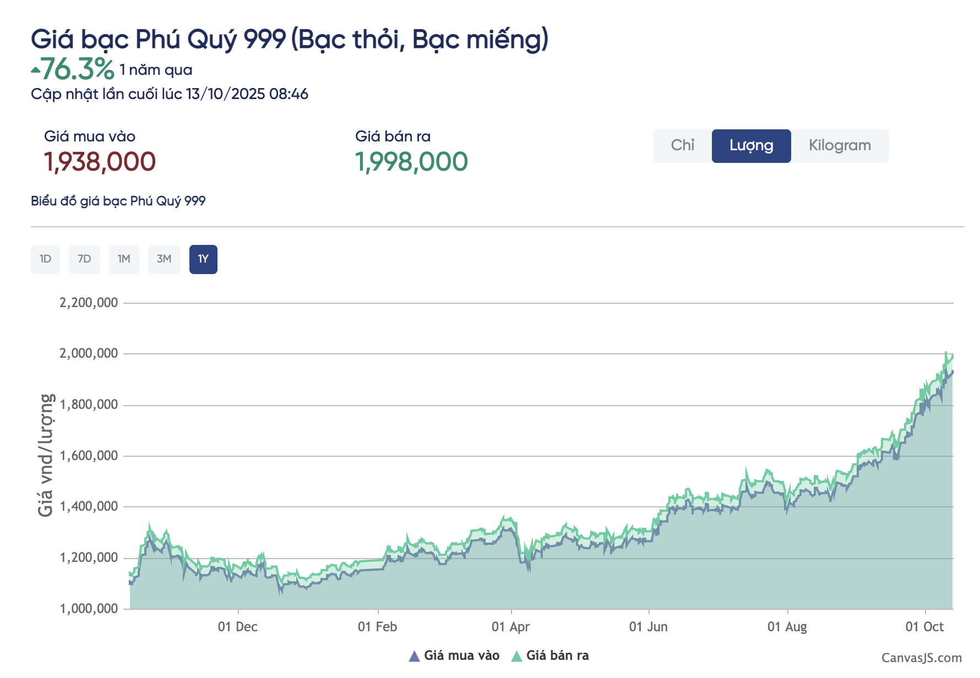Toggle the Giá bán ra legend label

click(557, 655)
